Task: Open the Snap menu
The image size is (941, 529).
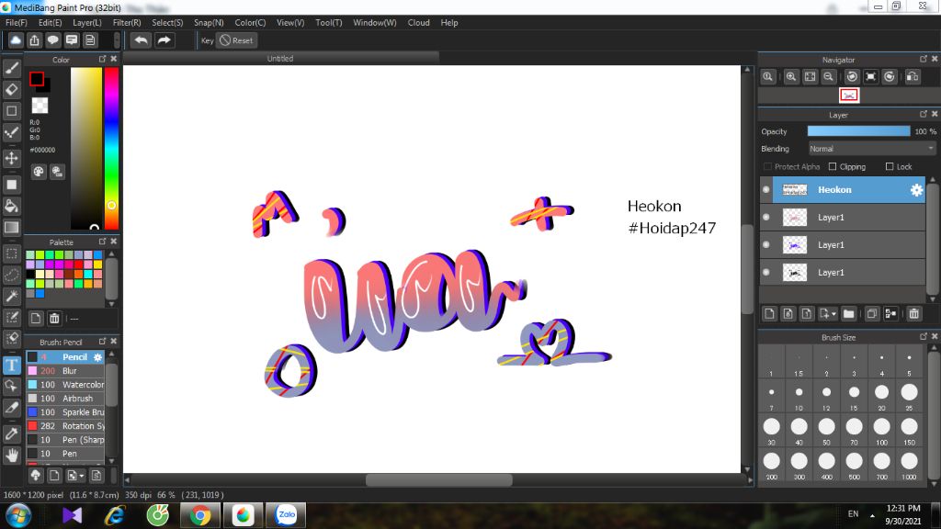Action: point(209,23)
